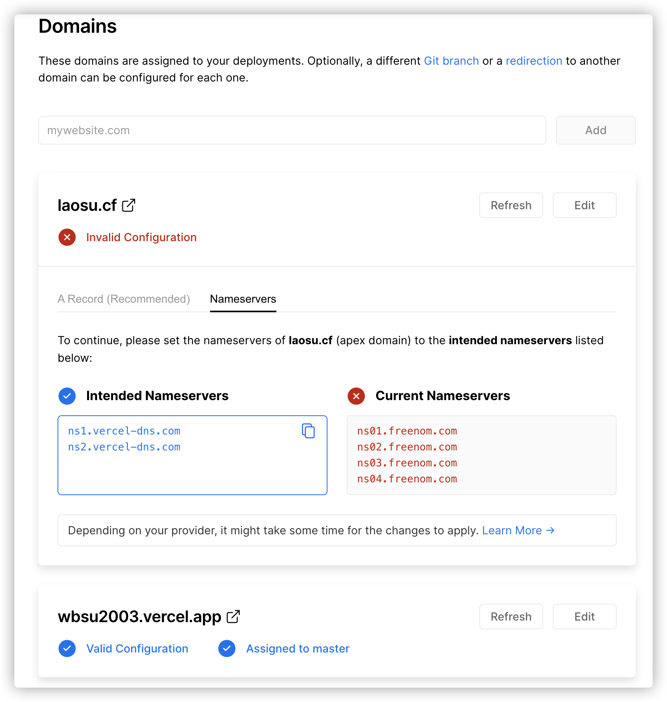Open the redirection documentation link
Image resolution: width=667 pixels, height=702 pixels.
point(534,61)
